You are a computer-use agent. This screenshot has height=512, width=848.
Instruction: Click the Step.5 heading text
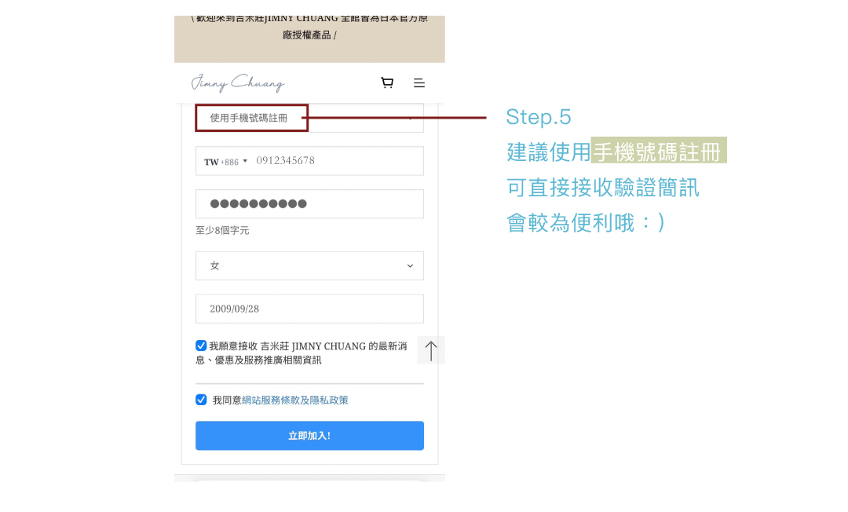[539, 117]
